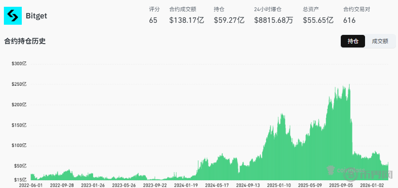Click the 合约持仓历史 heading

pyautogui.click(x=25, y=41)
